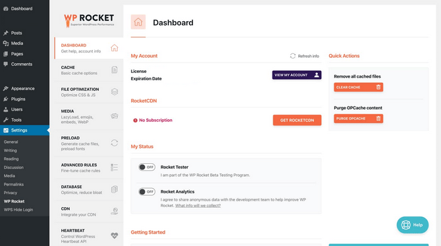The image size is (441, 246).
Task: Click the CDN globe icon
Action: point(114,211)
